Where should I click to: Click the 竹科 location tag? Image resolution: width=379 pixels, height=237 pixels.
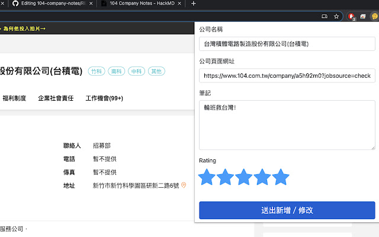click(97, 71)
